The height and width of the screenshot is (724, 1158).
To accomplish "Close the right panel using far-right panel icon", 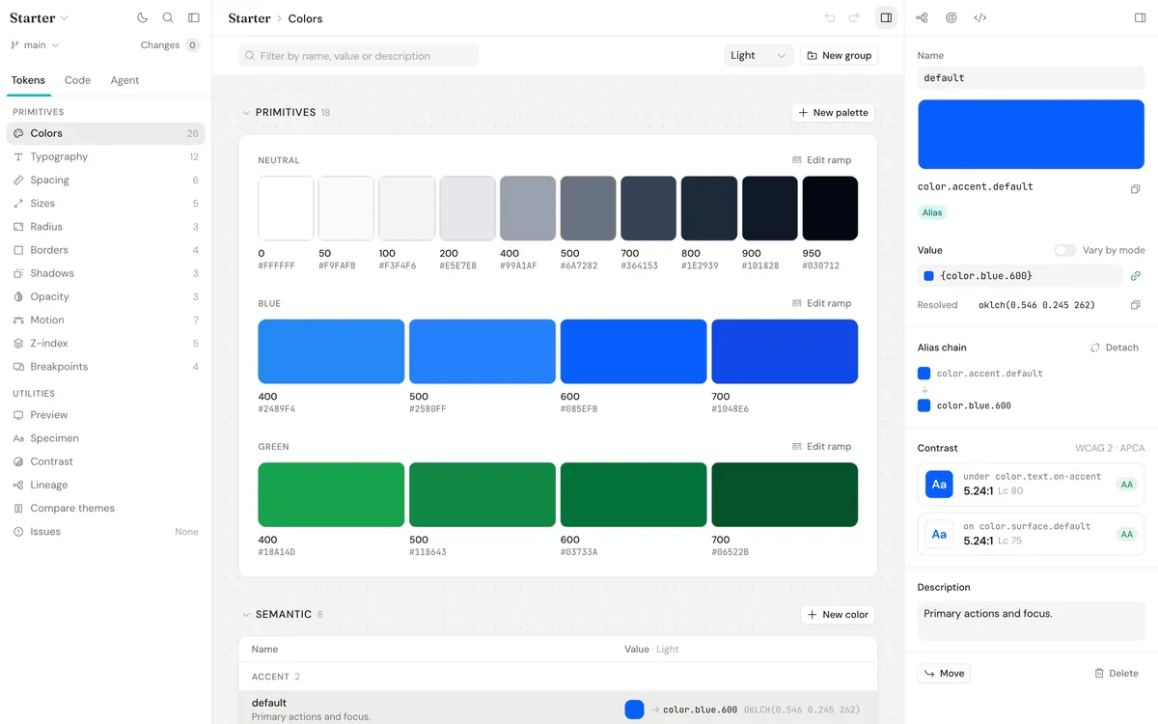I will point(1140,17).
